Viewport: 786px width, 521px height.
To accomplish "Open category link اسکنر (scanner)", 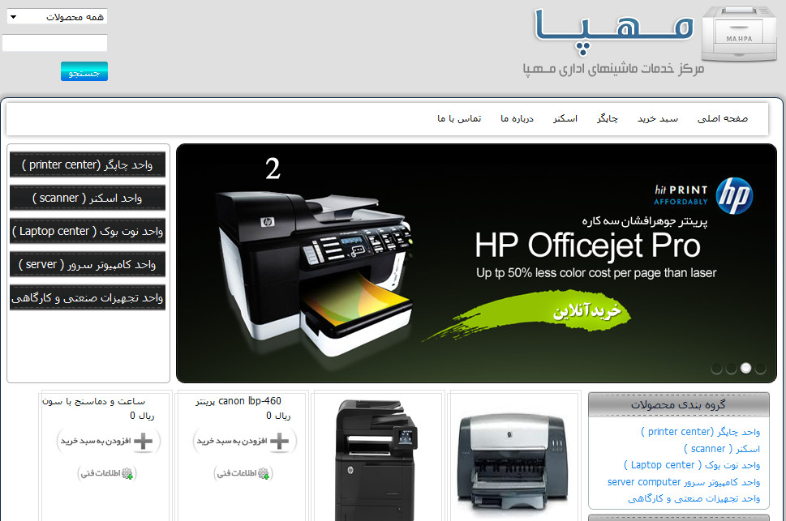I will pyautogui.click(x=722, y=449).
